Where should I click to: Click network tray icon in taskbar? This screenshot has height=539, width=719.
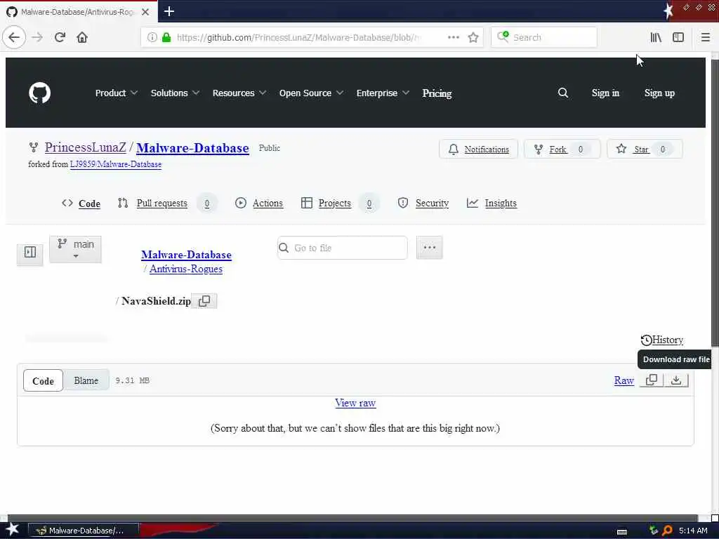[x=654, y=531]
